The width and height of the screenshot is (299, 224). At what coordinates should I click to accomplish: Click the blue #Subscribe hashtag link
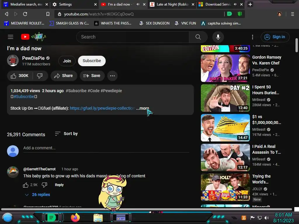[24, 97]
